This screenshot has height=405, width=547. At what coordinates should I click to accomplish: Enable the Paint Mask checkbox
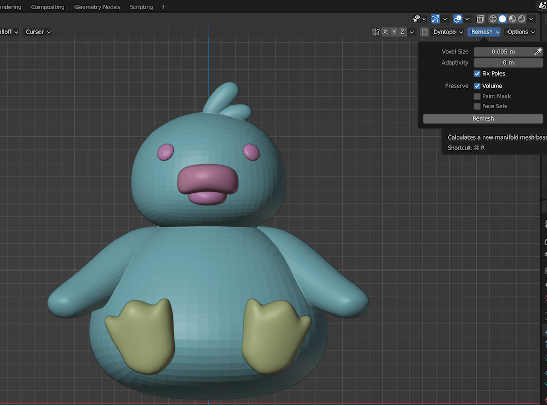477,96
